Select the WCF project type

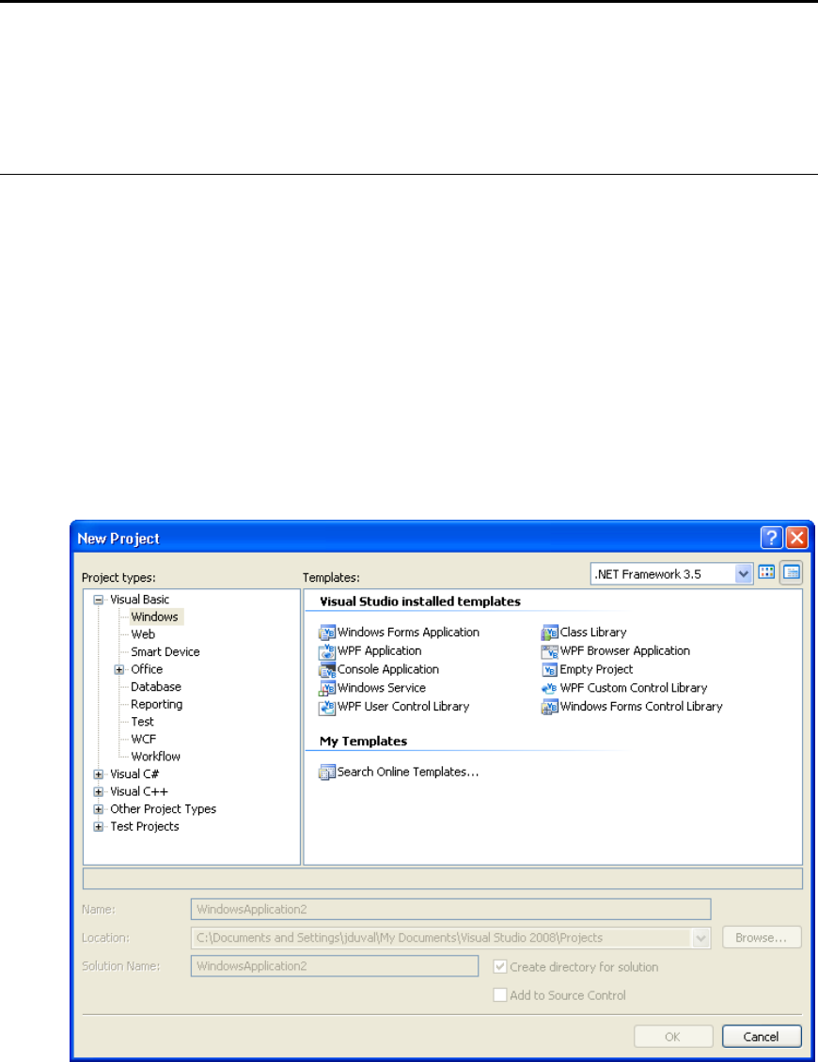(x=144, y=740)
